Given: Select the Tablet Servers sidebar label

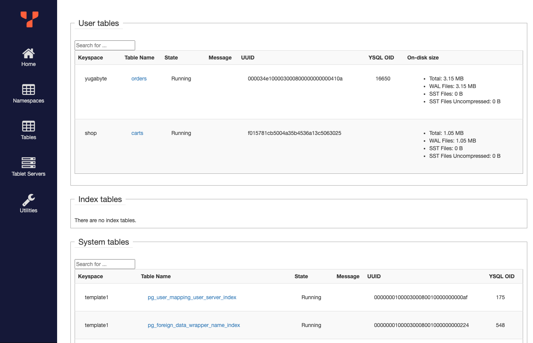Looking at the screenshot, I should (29, 174).
